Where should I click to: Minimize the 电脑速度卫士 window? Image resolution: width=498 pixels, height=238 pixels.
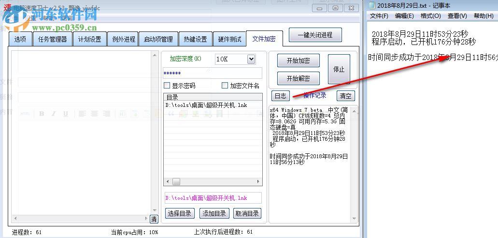point(319,8)
